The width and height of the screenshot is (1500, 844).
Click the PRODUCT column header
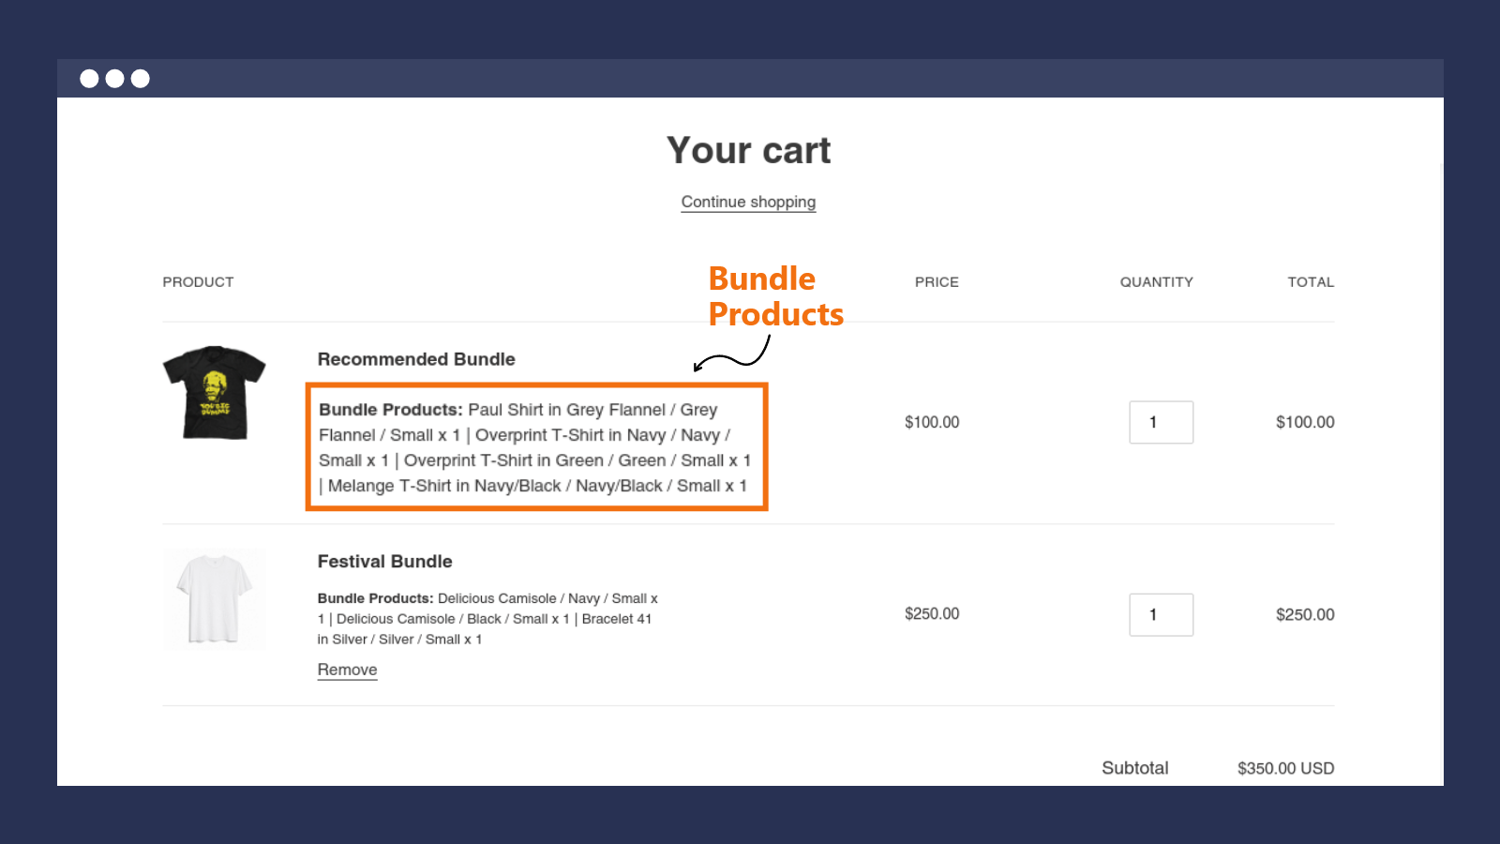point(198,281)
